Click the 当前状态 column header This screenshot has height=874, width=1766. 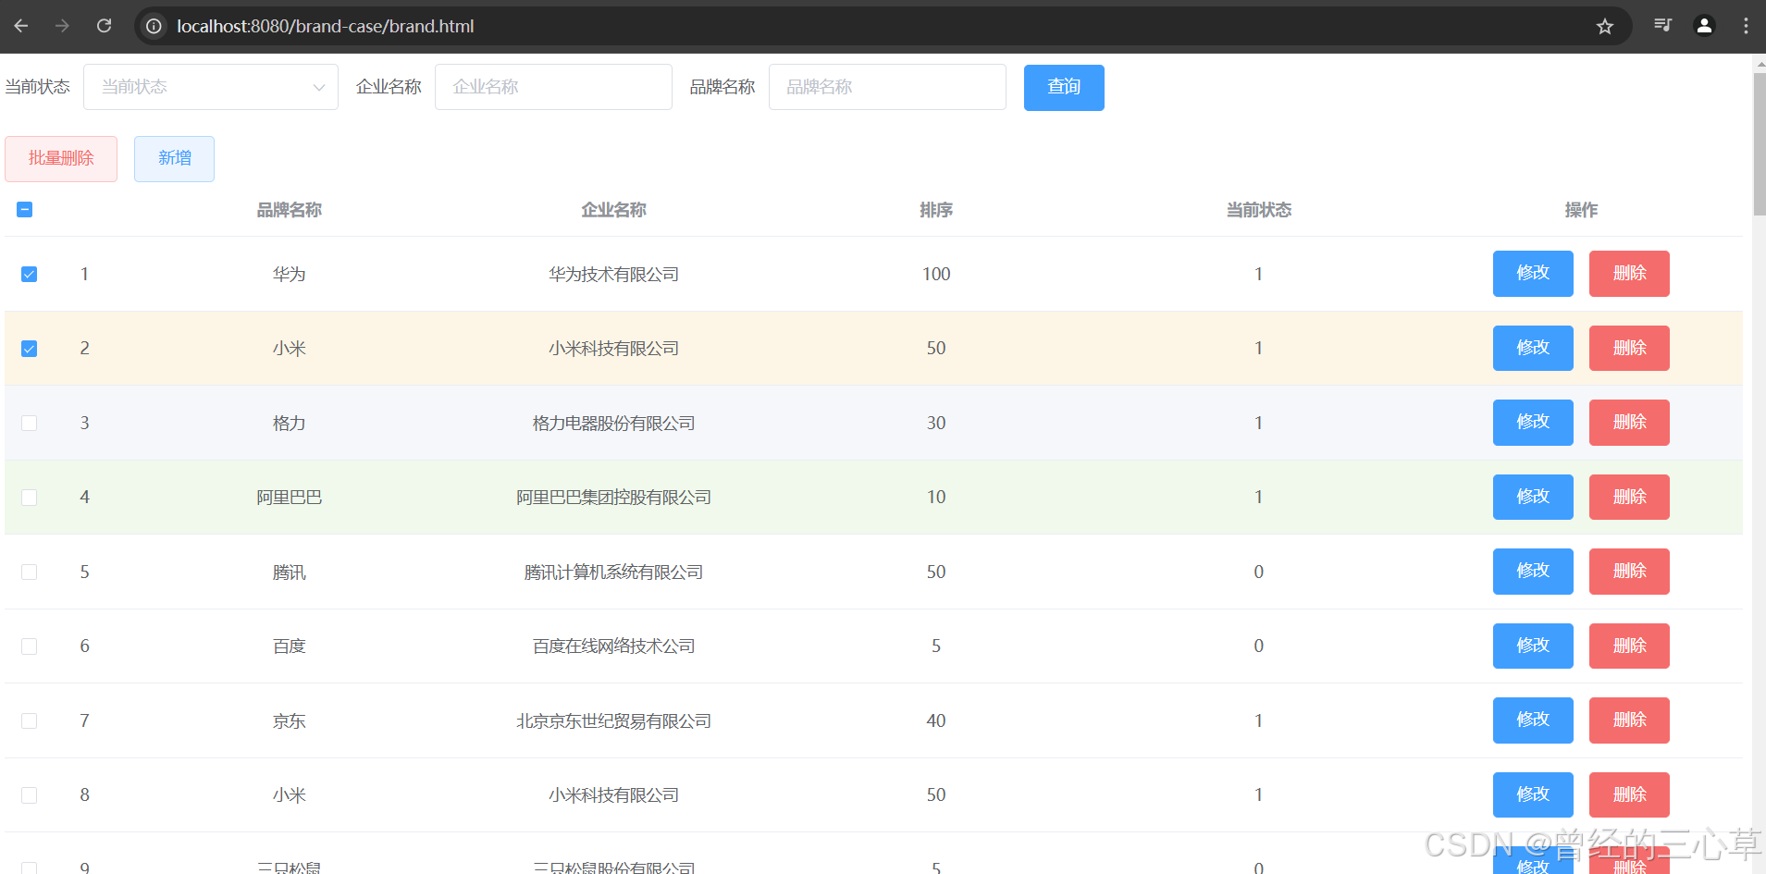coord(1258,210)
